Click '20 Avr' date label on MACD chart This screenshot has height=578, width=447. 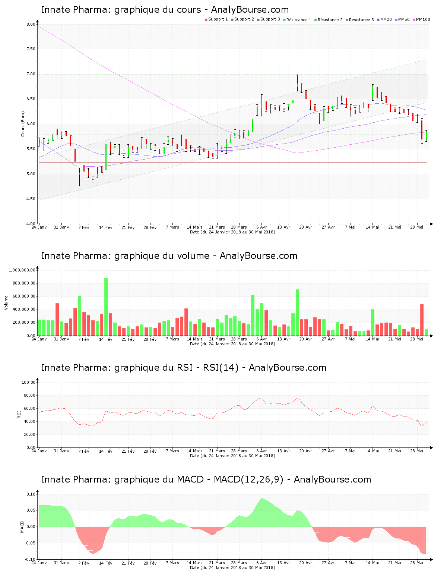click(x=306, y=563)
